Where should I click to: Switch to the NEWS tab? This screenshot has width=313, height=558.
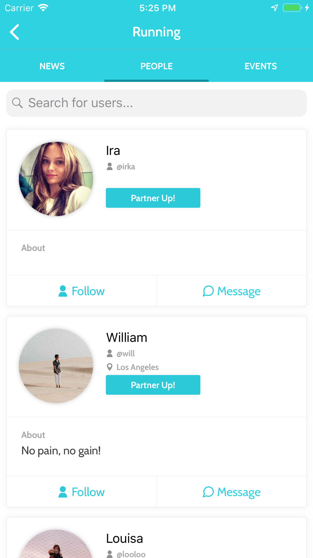[x=52, y=66]
